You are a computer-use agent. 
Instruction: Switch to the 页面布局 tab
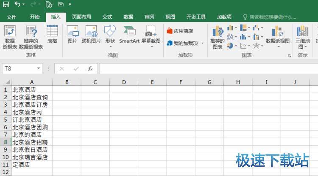click(x=81, y=17)
